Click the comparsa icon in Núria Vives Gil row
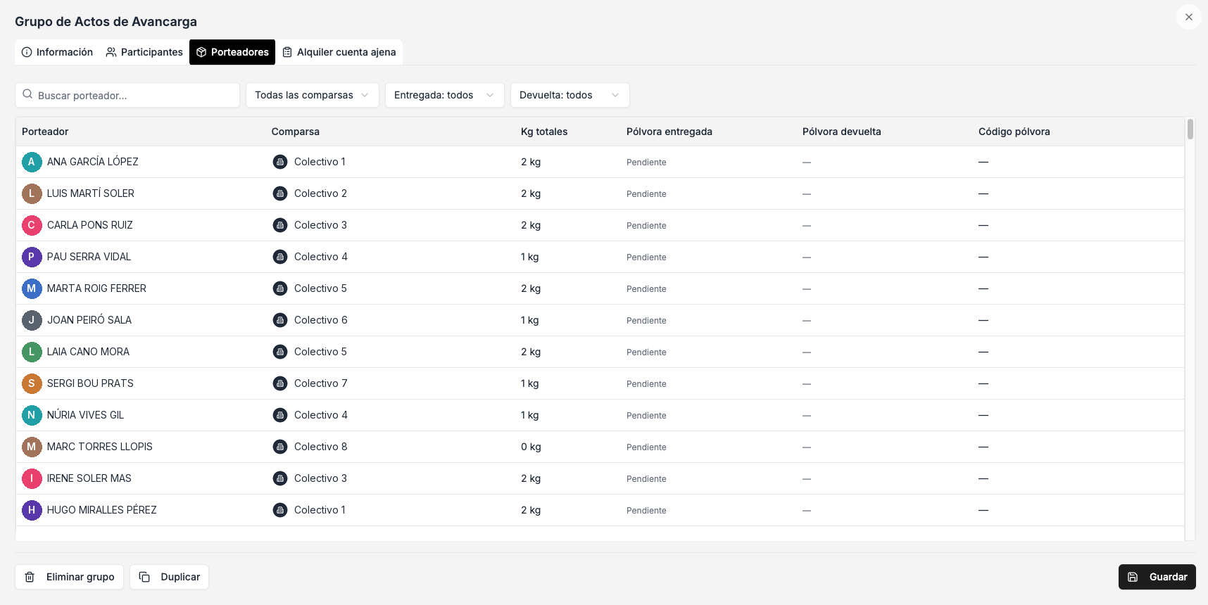The height and width of the screenshot is (605, 1208). click(280, 415)
